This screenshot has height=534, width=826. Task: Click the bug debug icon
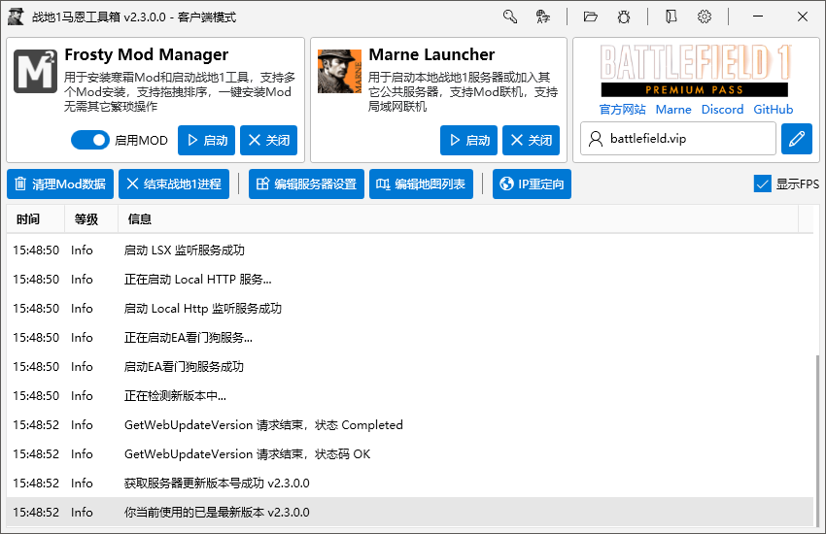tap(623, 17)
